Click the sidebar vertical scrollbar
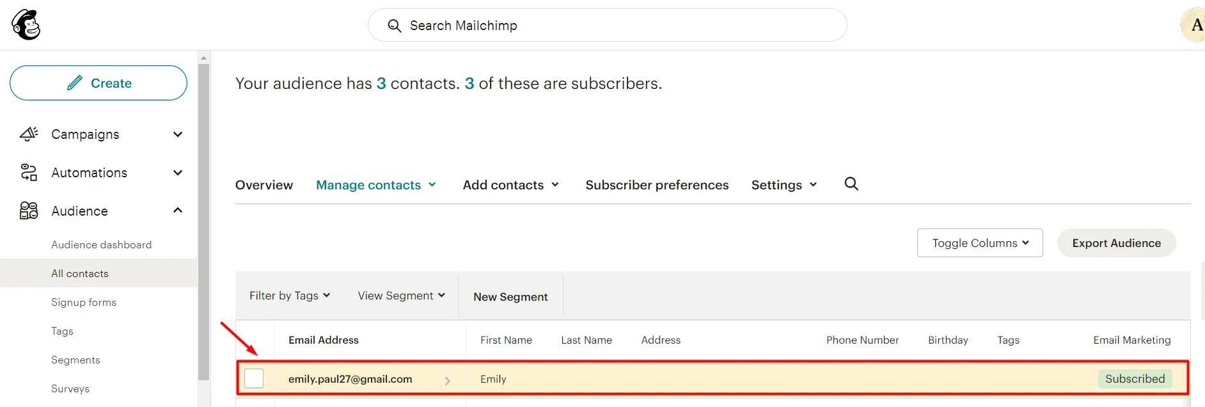Viewport: 1205px width, 407px height. [x=203, y=221]
